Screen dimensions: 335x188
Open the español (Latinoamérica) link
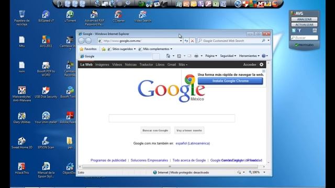pyautogui.click(x=193, y=143)
